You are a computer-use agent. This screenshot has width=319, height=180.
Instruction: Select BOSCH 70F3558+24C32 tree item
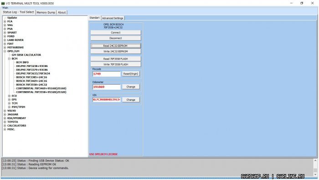point(31,85)
